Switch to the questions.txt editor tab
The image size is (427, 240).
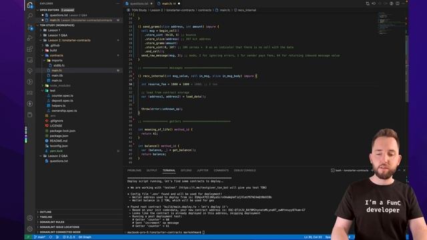coord(139,3)
